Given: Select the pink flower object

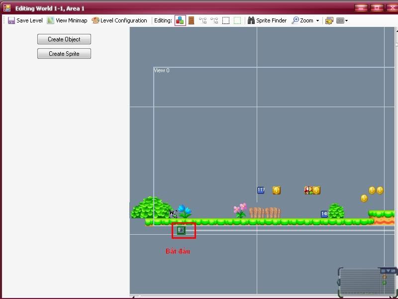Looking at the screenshot, I should click(240, 210).
